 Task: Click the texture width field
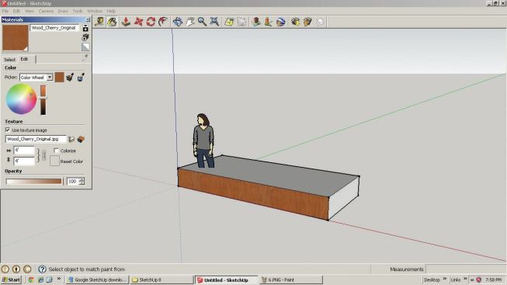coord(24,150)
